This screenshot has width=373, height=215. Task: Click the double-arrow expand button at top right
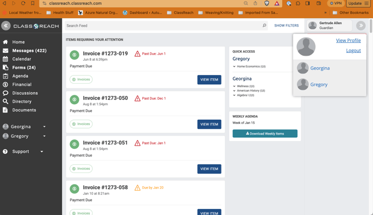[361, 25]
